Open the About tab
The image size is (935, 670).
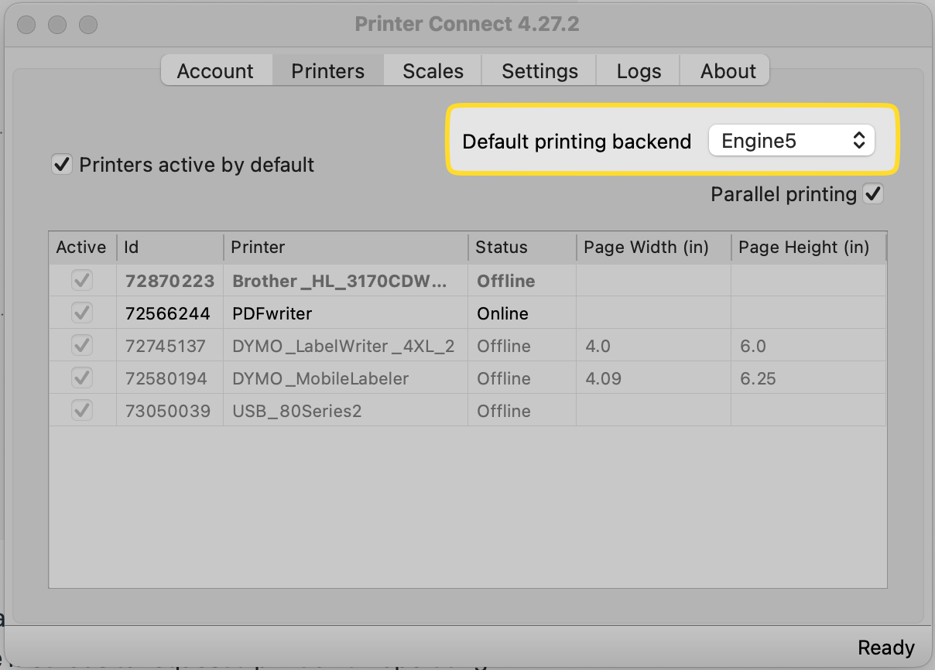pyautogui.click(x=728, y=71)
